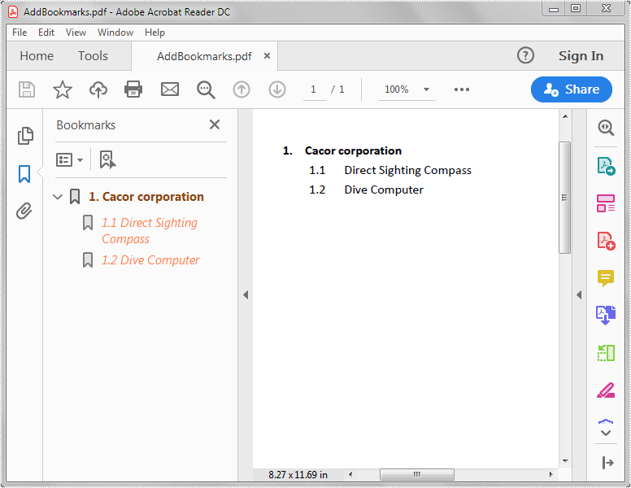Click the scroll down arrow of document
Image resolution: width=631 pixels, height=488 pixels.
pos(565,461)
